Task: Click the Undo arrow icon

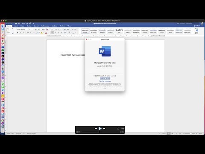Action: (x=23, y=24)
